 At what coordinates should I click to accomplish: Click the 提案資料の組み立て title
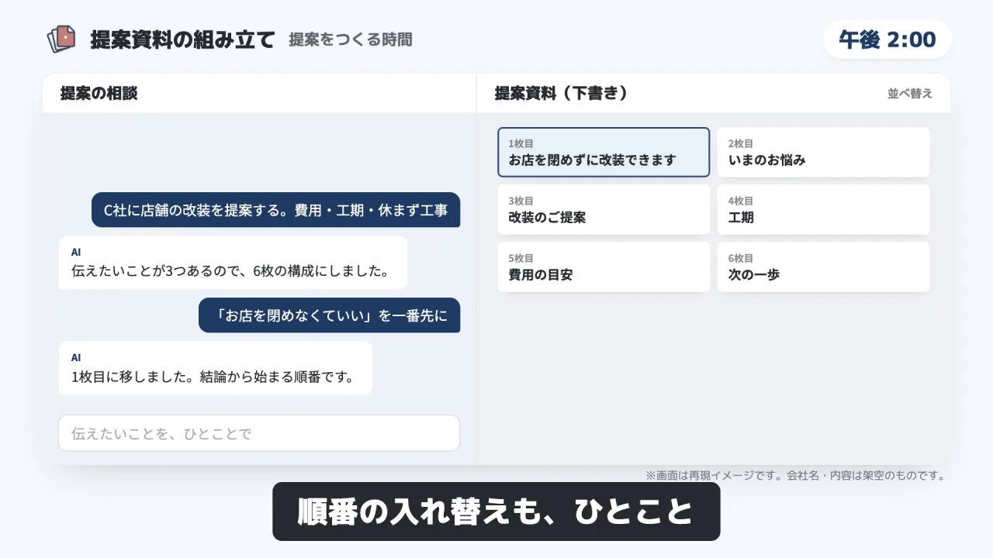coord(182,40)
